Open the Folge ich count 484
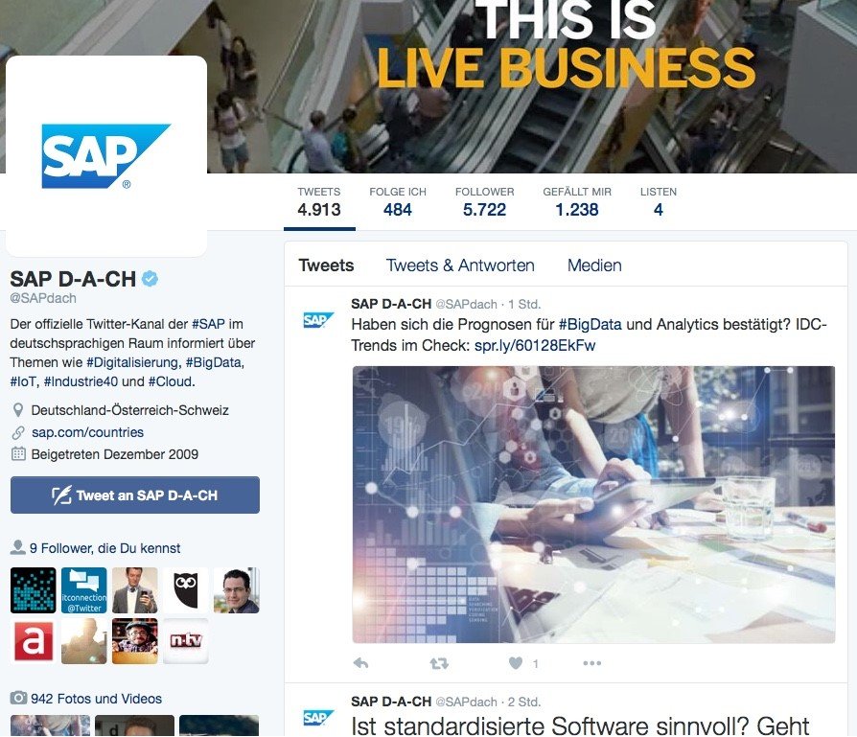 (398, 202)
